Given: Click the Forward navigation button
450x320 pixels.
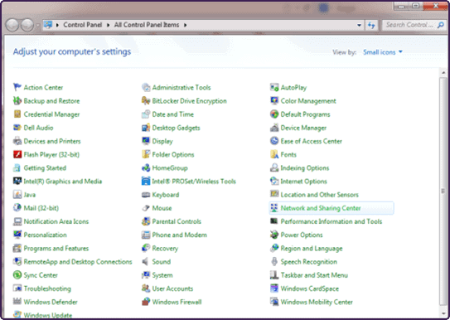Looking at the screenshot, I should tap(27, 25).
